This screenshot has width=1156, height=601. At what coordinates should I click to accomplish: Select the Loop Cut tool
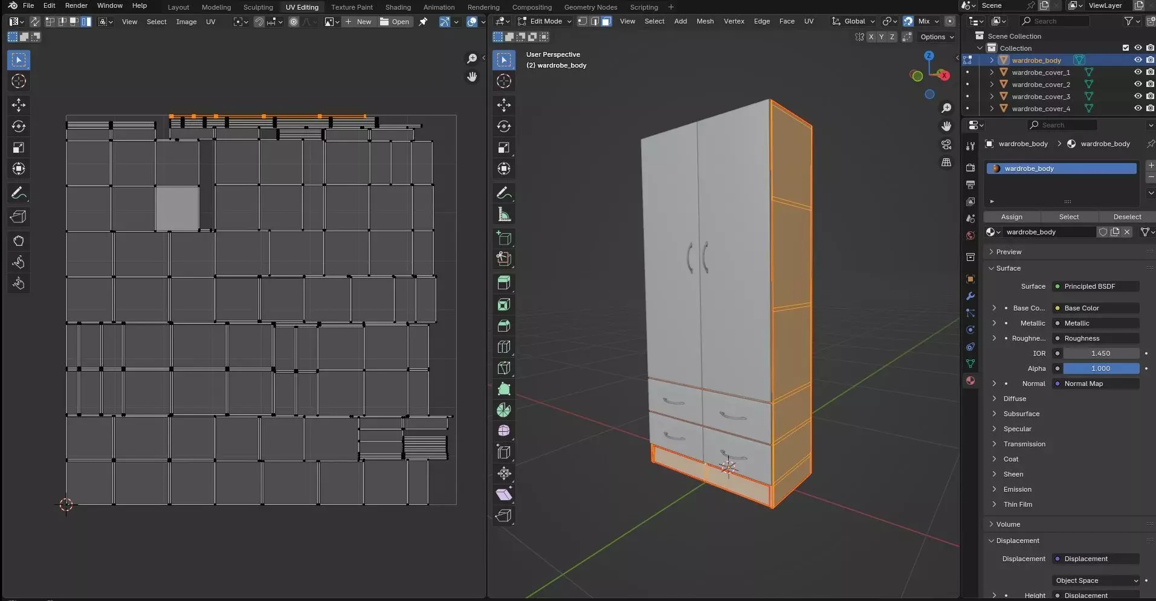coord(504,347)
